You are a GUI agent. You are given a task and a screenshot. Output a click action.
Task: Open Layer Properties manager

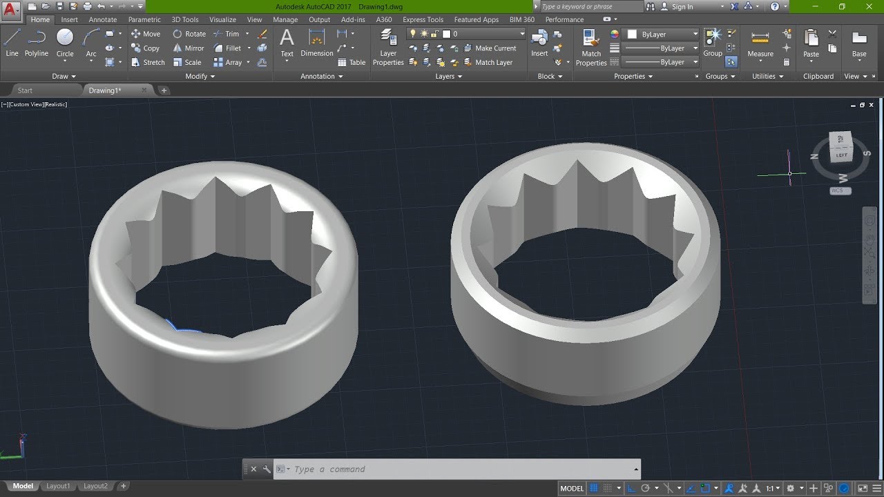click(388, 48)
